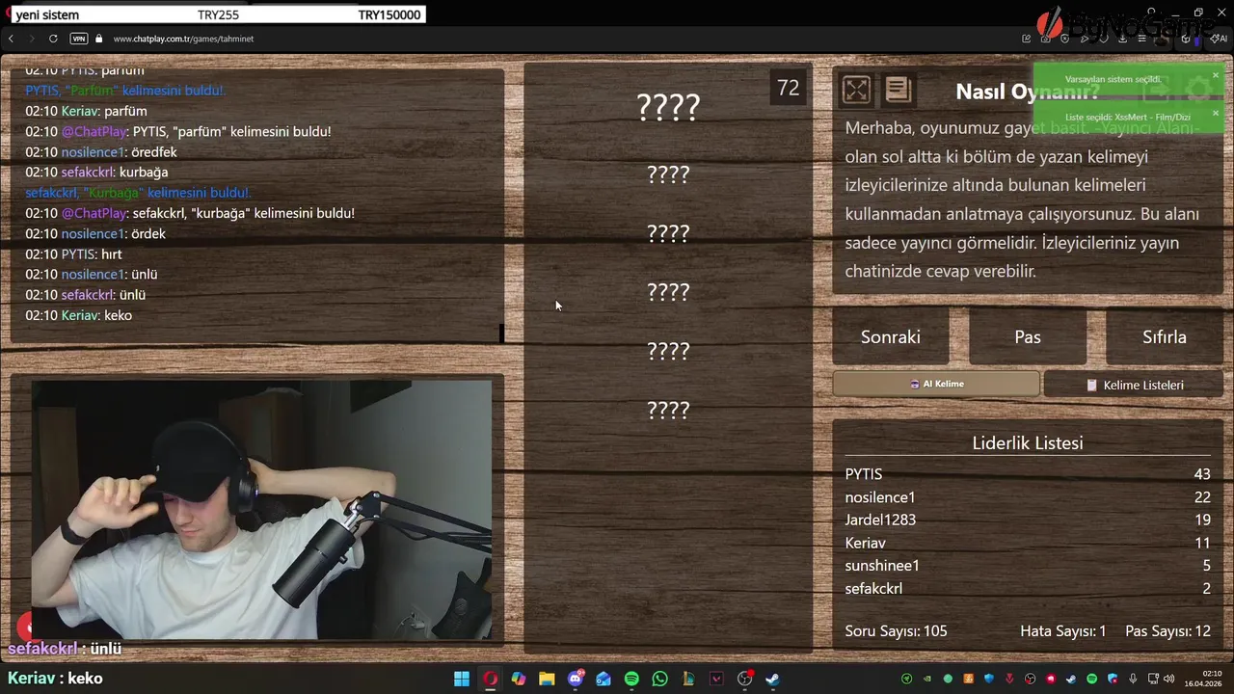Click the streamer webcam video feed

261,510
